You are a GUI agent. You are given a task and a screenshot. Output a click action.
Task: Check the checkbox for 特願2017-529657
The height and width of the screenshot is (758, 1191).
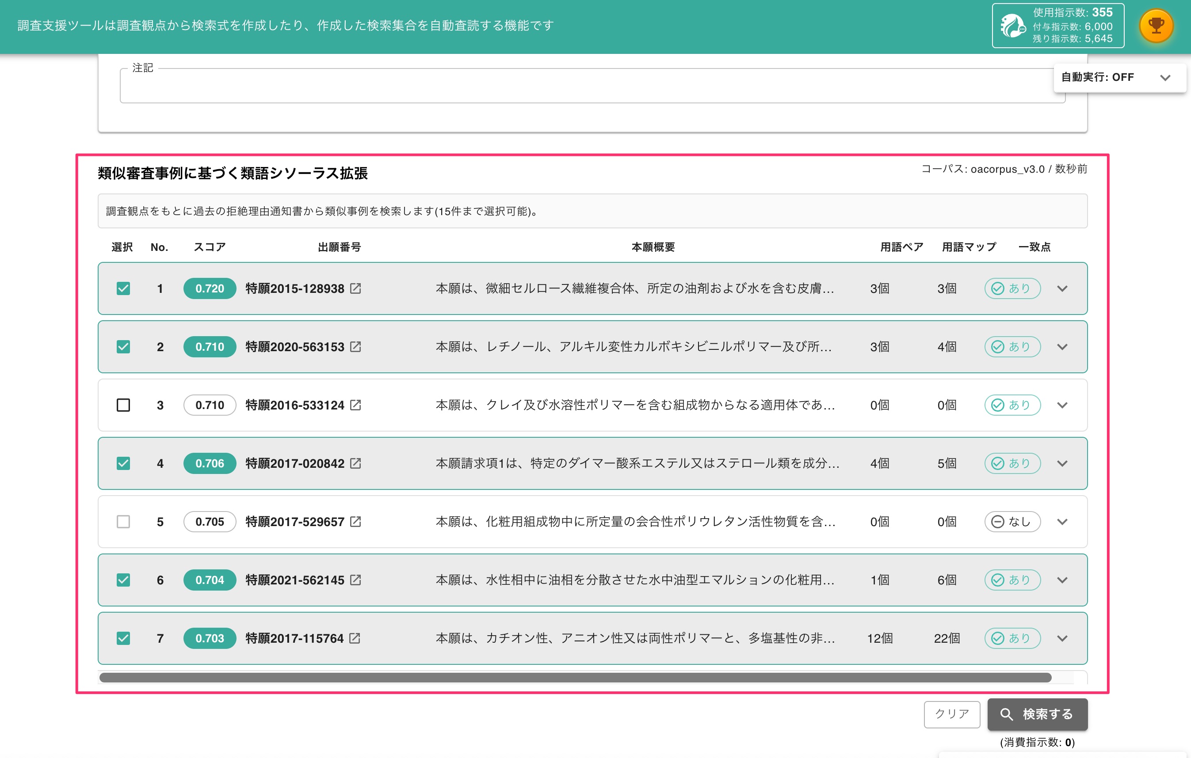[x=123, y=521]
